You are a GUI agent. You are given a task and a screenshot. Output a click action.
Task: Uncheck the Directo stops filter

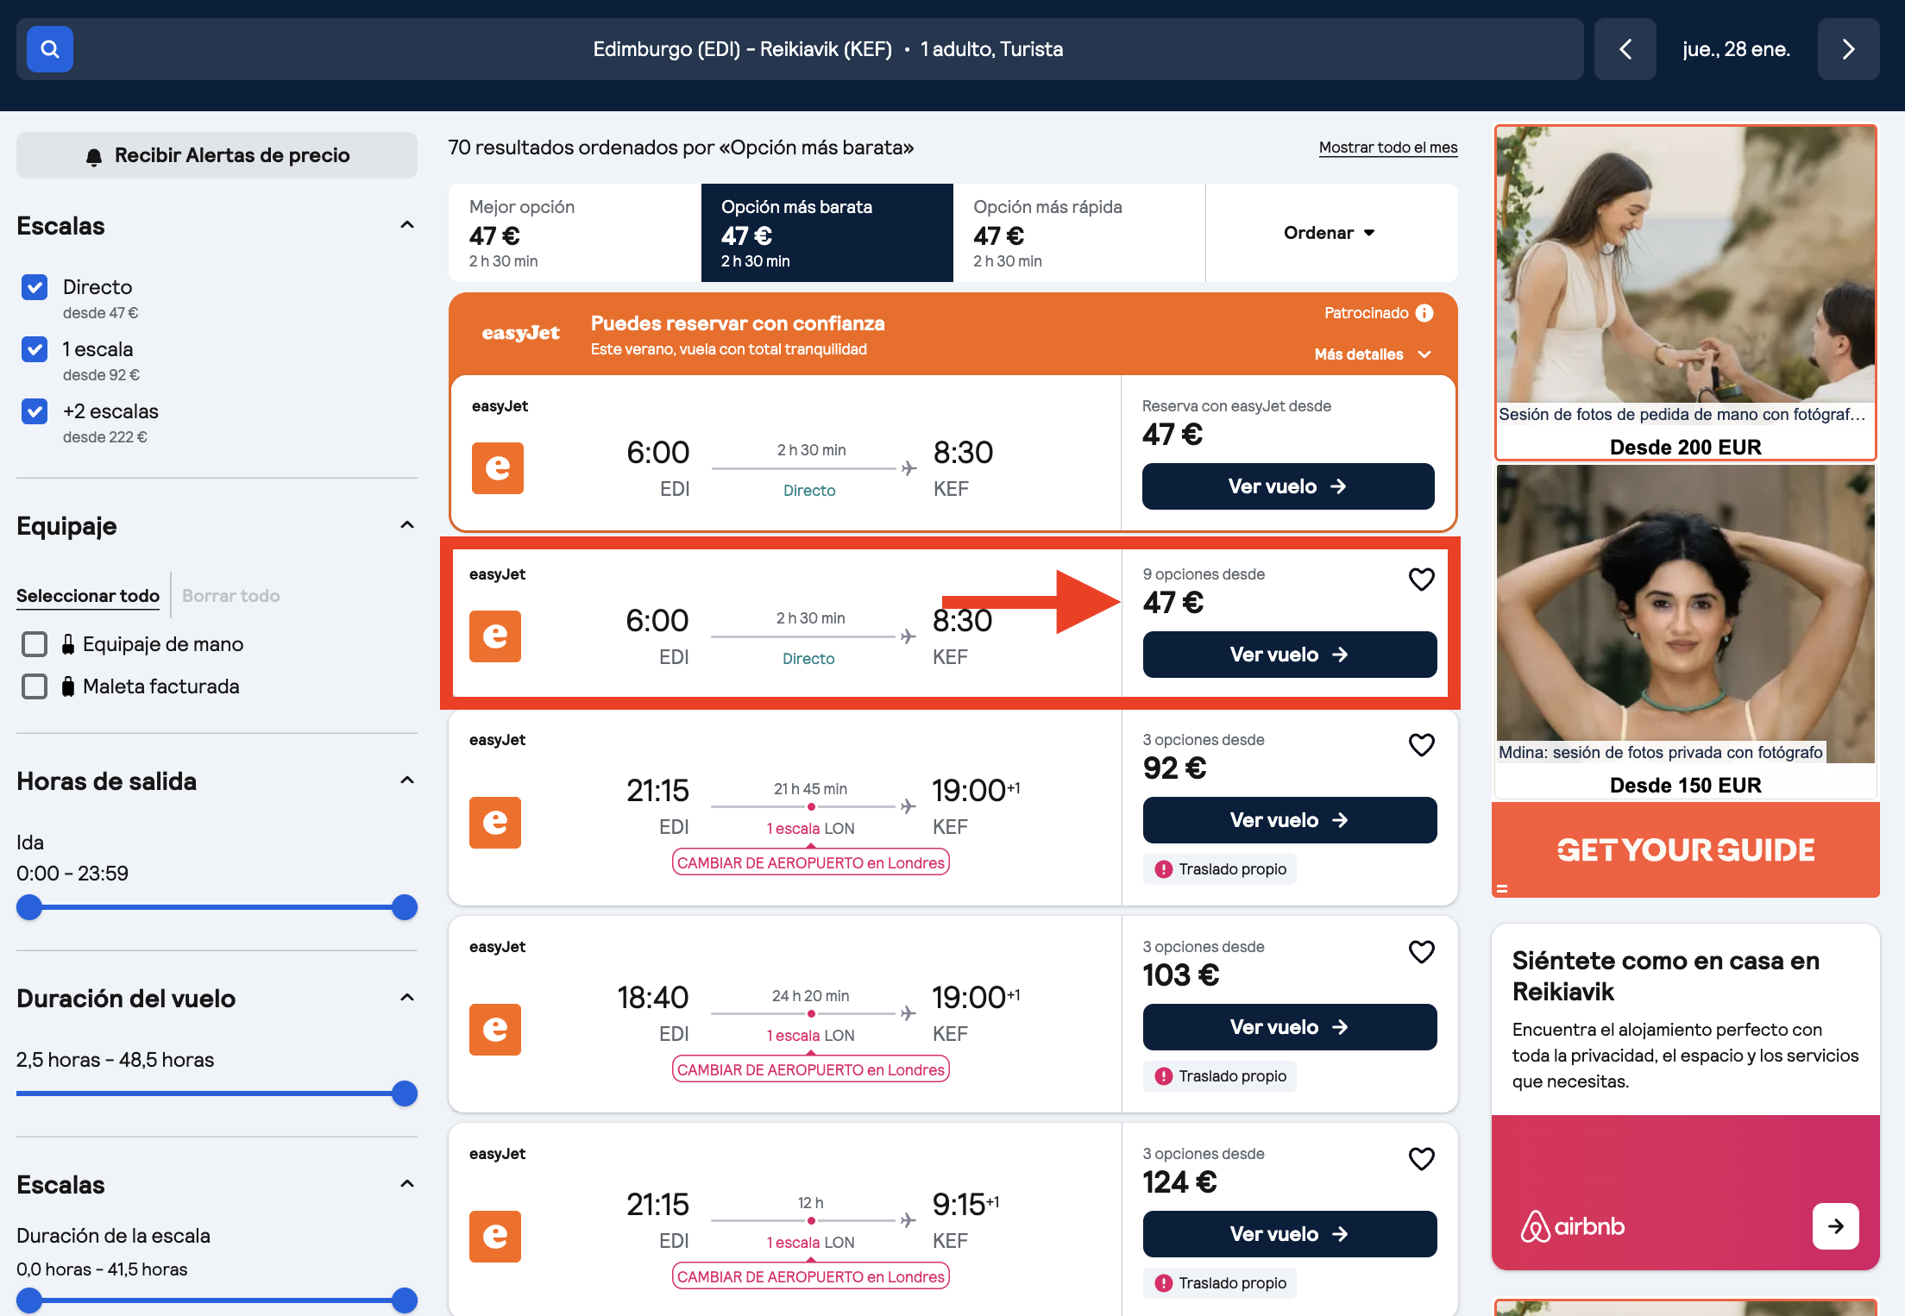pos(35,287)
